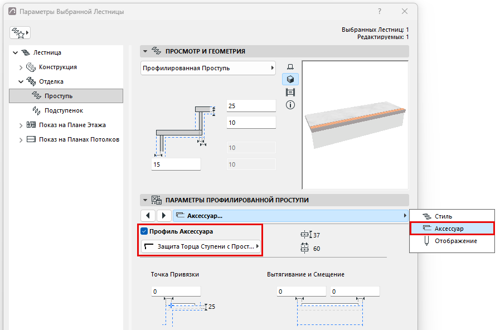Click the second Вытягивание и Смещение field
The height and width of the screenshot is (330, 500).
(355, 292)
